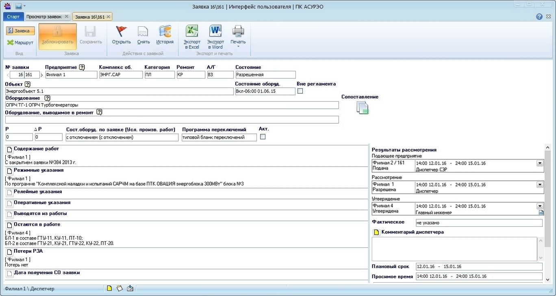The image size is (556, 296).
Task: Toggle the Вне регламента checkbox
Action: [300, 91]
